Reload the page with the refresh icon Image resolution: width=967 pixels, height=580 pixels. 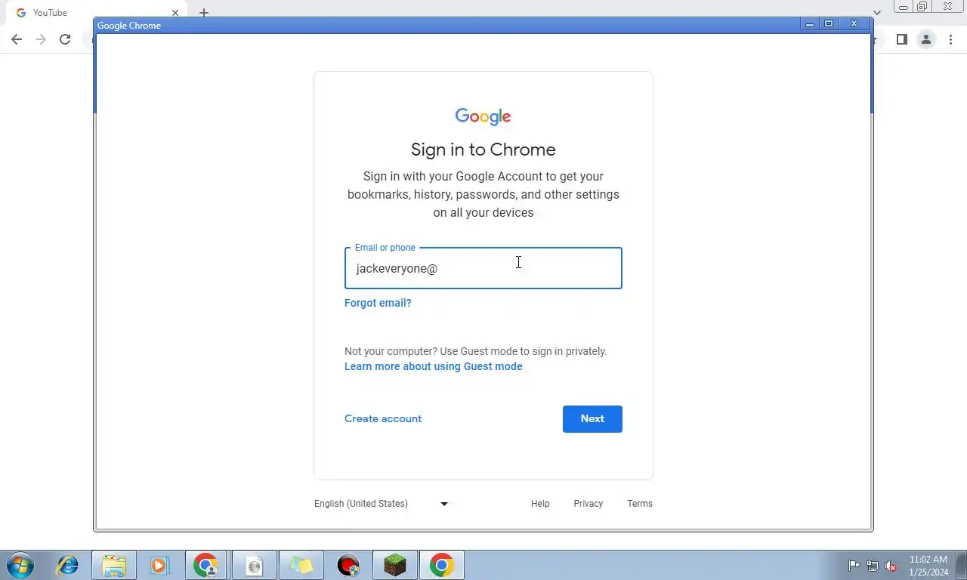click(x=65, y=39)
